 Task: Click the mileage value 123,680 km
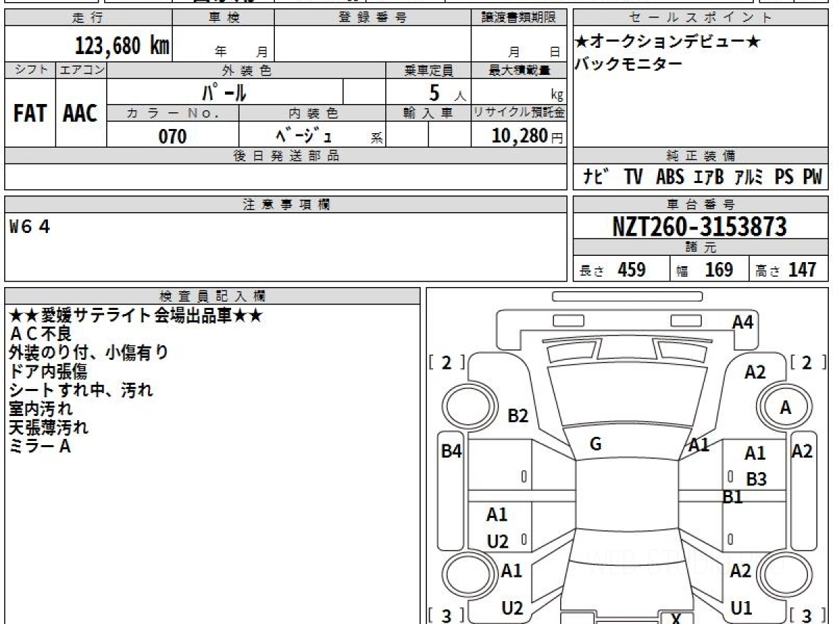coord(122,46)
